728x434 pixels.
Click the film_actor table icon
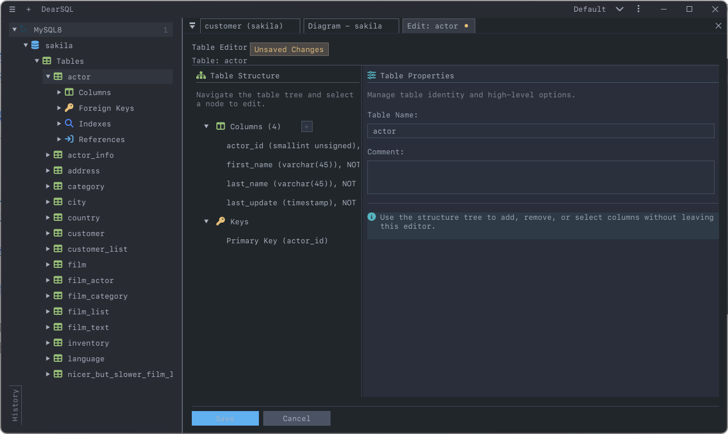(x=58, y=280)
